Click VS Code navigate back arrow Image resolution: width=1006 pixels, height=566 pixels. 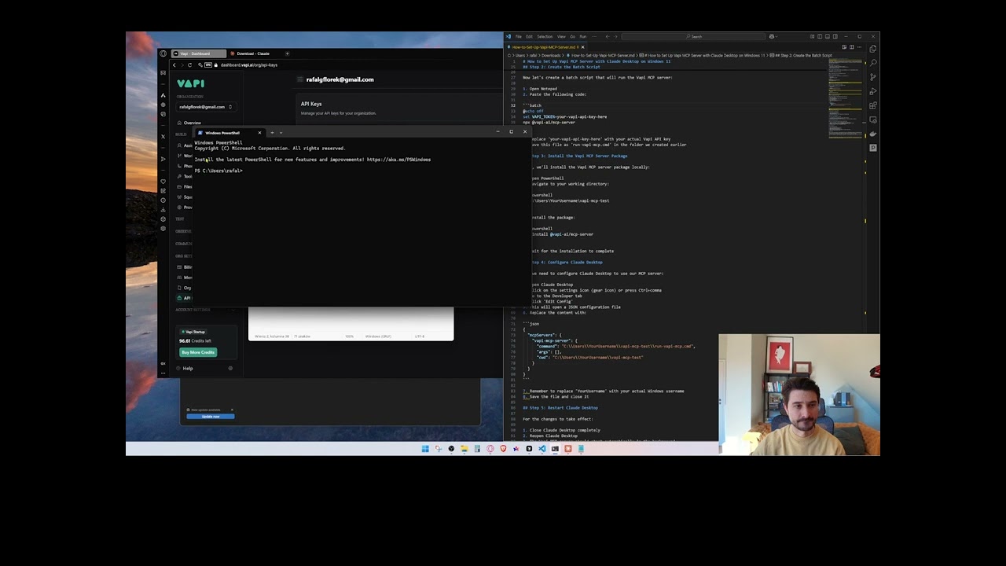click(607, 36)
